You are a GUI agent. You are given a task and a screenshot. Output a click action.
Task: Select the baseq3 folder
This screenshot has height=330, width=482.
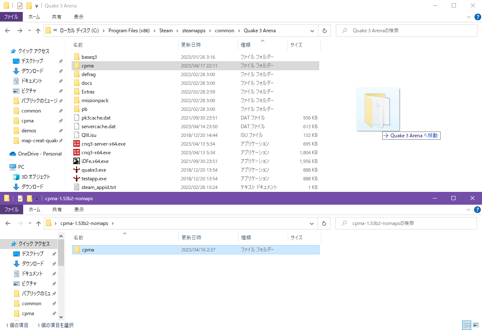click(x=195, y=57)
